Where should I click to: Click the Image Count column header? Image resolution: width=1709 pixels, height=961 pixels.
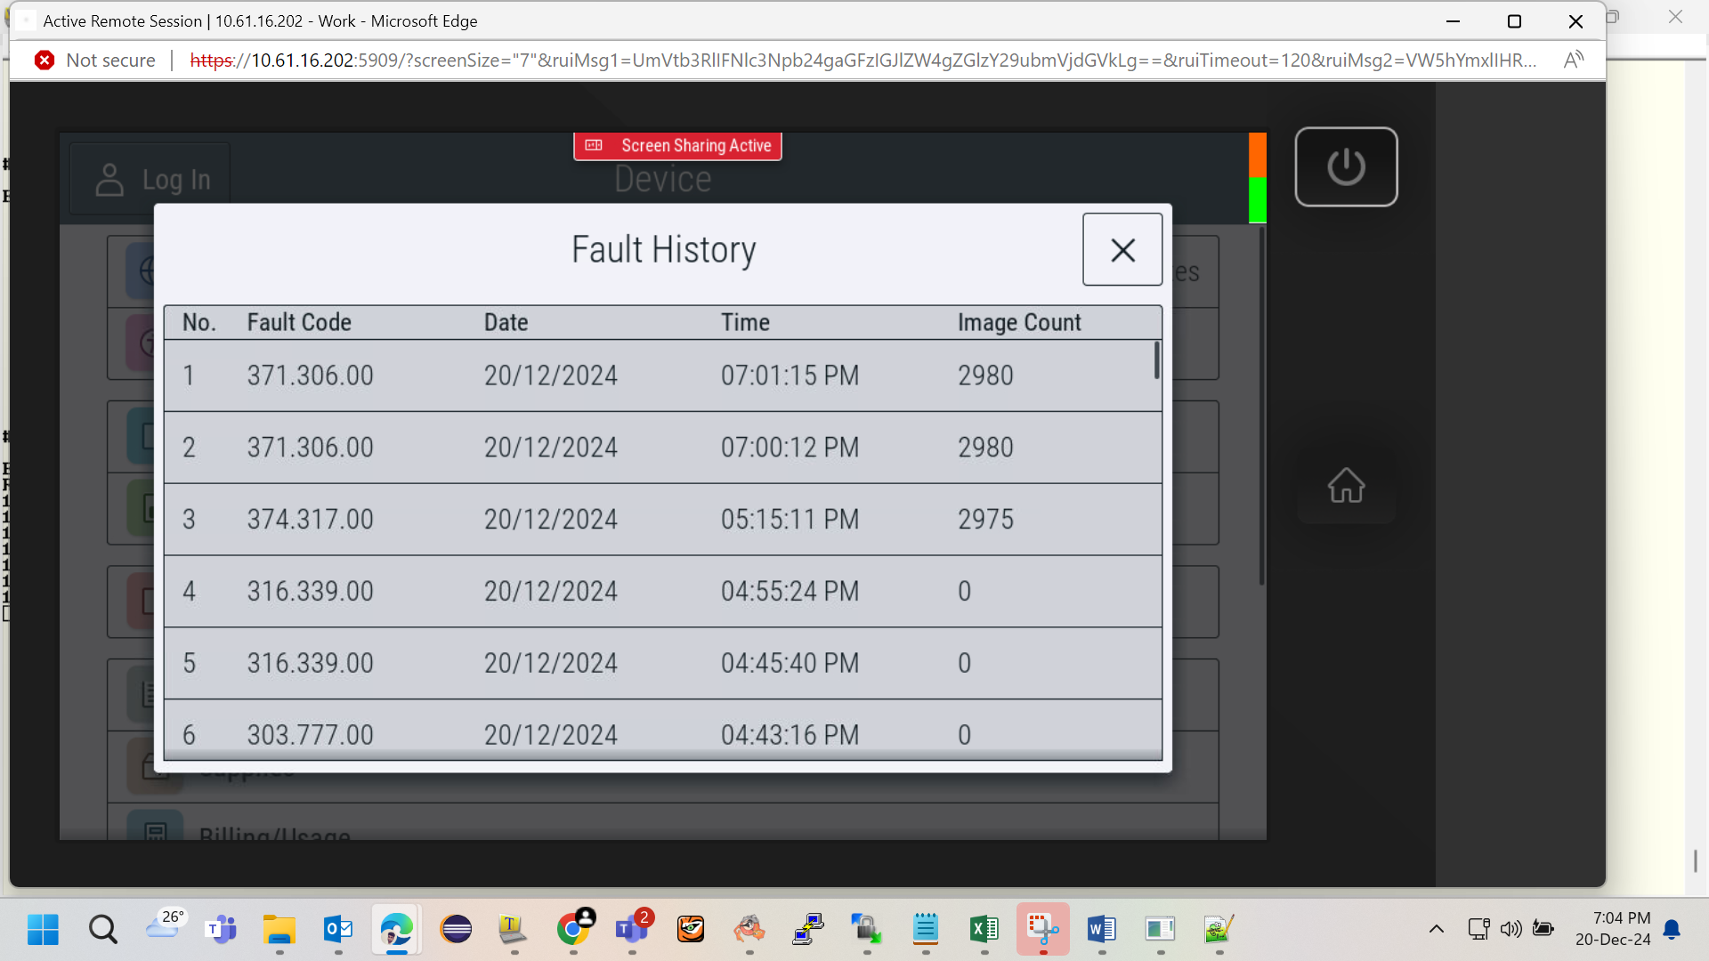click(x=1019, y=323)
